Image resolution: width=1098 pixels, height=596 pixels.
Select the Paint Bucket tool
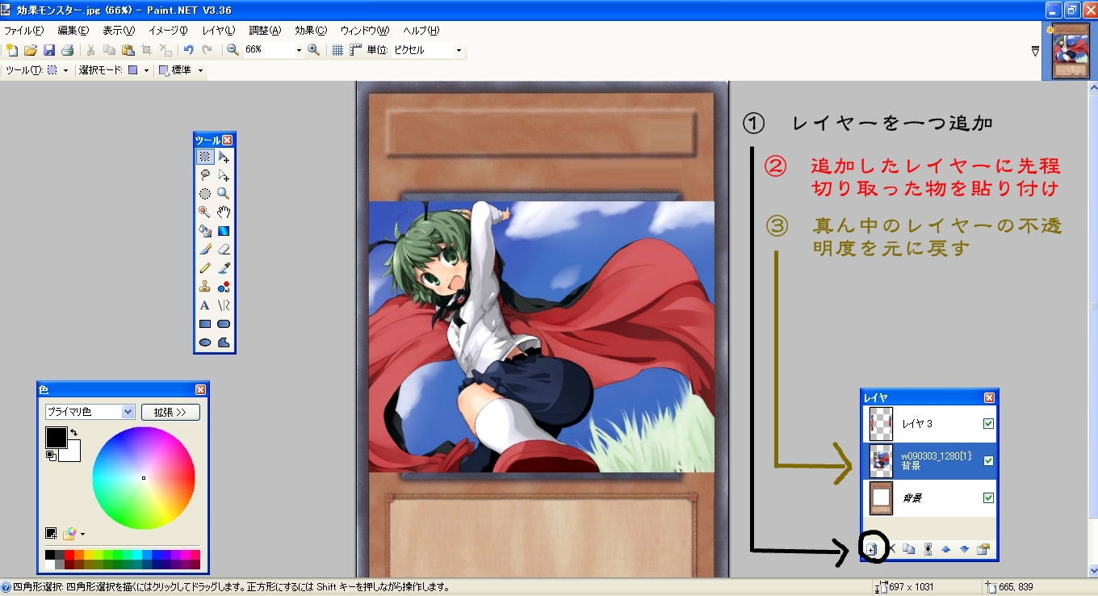[205, 231]
